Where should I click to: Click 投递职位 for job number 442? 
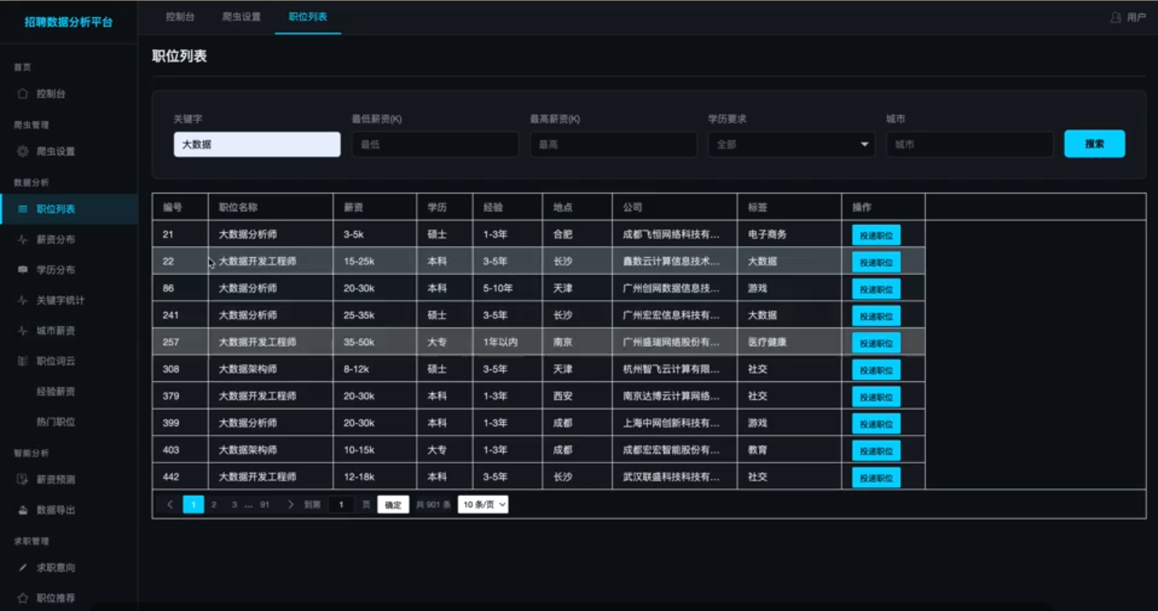pyautogui.click(x=876, y=477)
